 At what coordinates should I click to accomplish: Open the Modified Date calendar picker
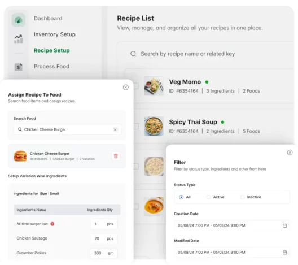284,252
